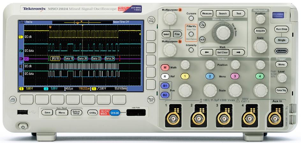Toggle bus B1 with the B1 button
Viewport: 301px width, 143px height.
(x=165, y=86)
